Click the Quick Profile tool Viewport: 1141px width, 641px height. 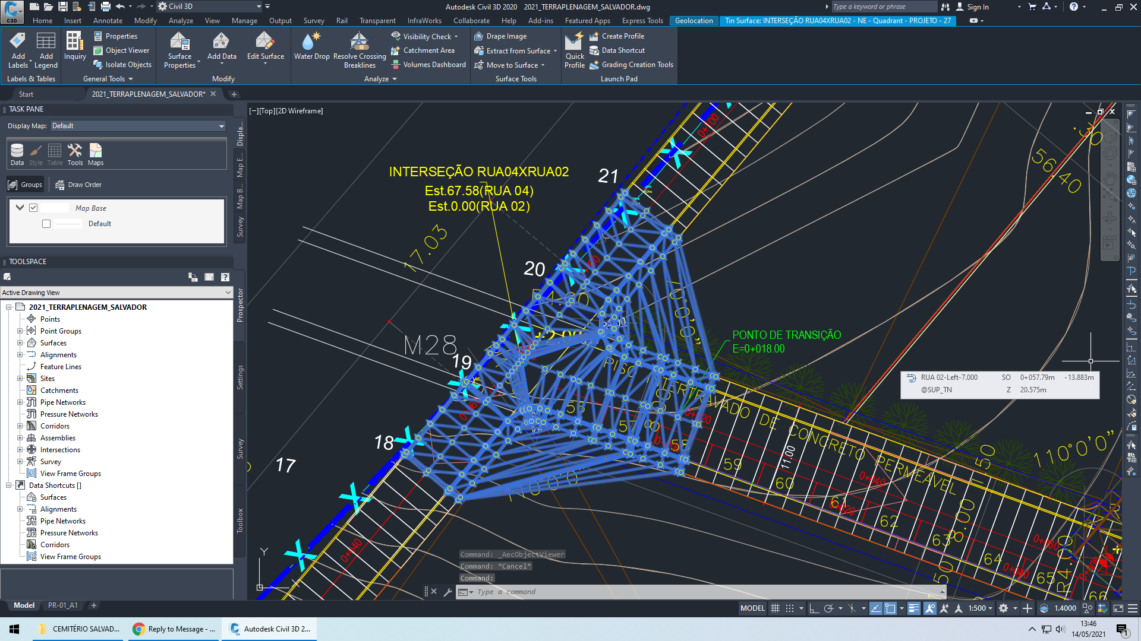(x=575, y=50)
